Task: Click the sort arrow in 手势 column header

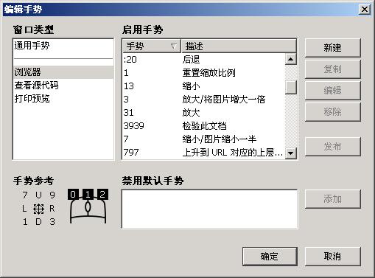Action: coord(174,46)
